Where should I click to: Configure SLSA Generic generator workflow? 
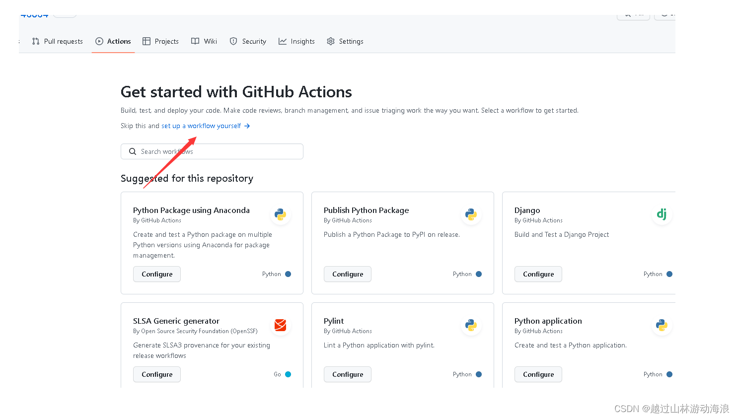tap(157, 374)
